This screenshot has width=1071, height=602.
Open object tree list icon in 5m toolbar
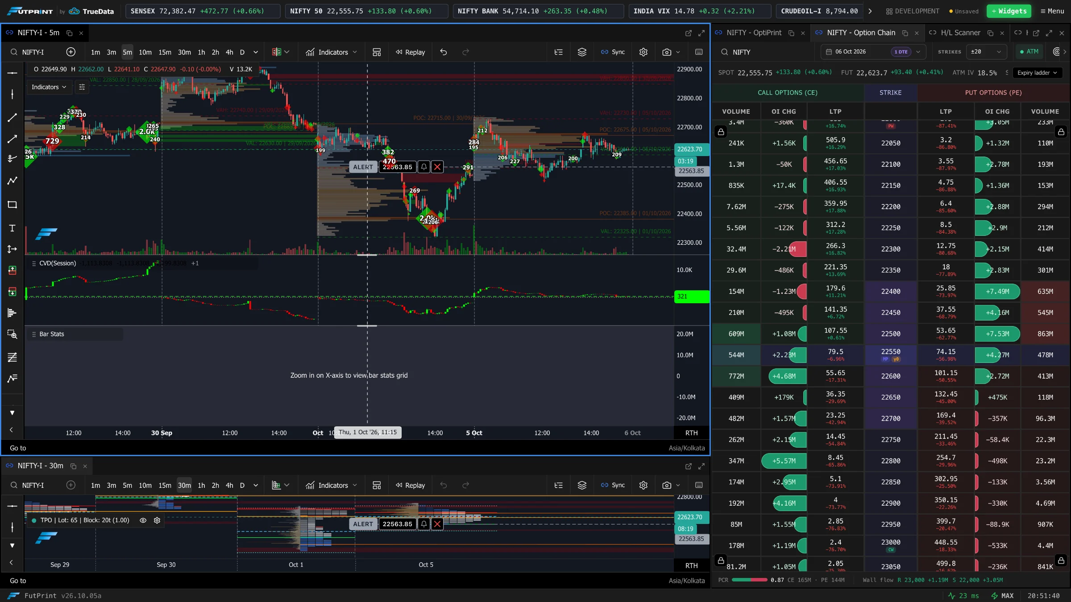[x=558, y=52]
